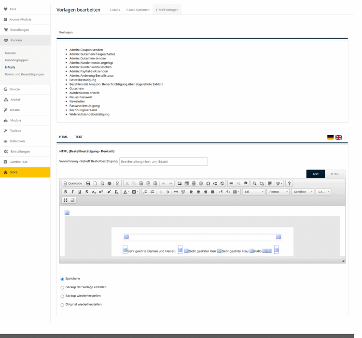Screen dimensions: 362x338
Task: Click the undo arrow icon
Action: coord(164,183)
